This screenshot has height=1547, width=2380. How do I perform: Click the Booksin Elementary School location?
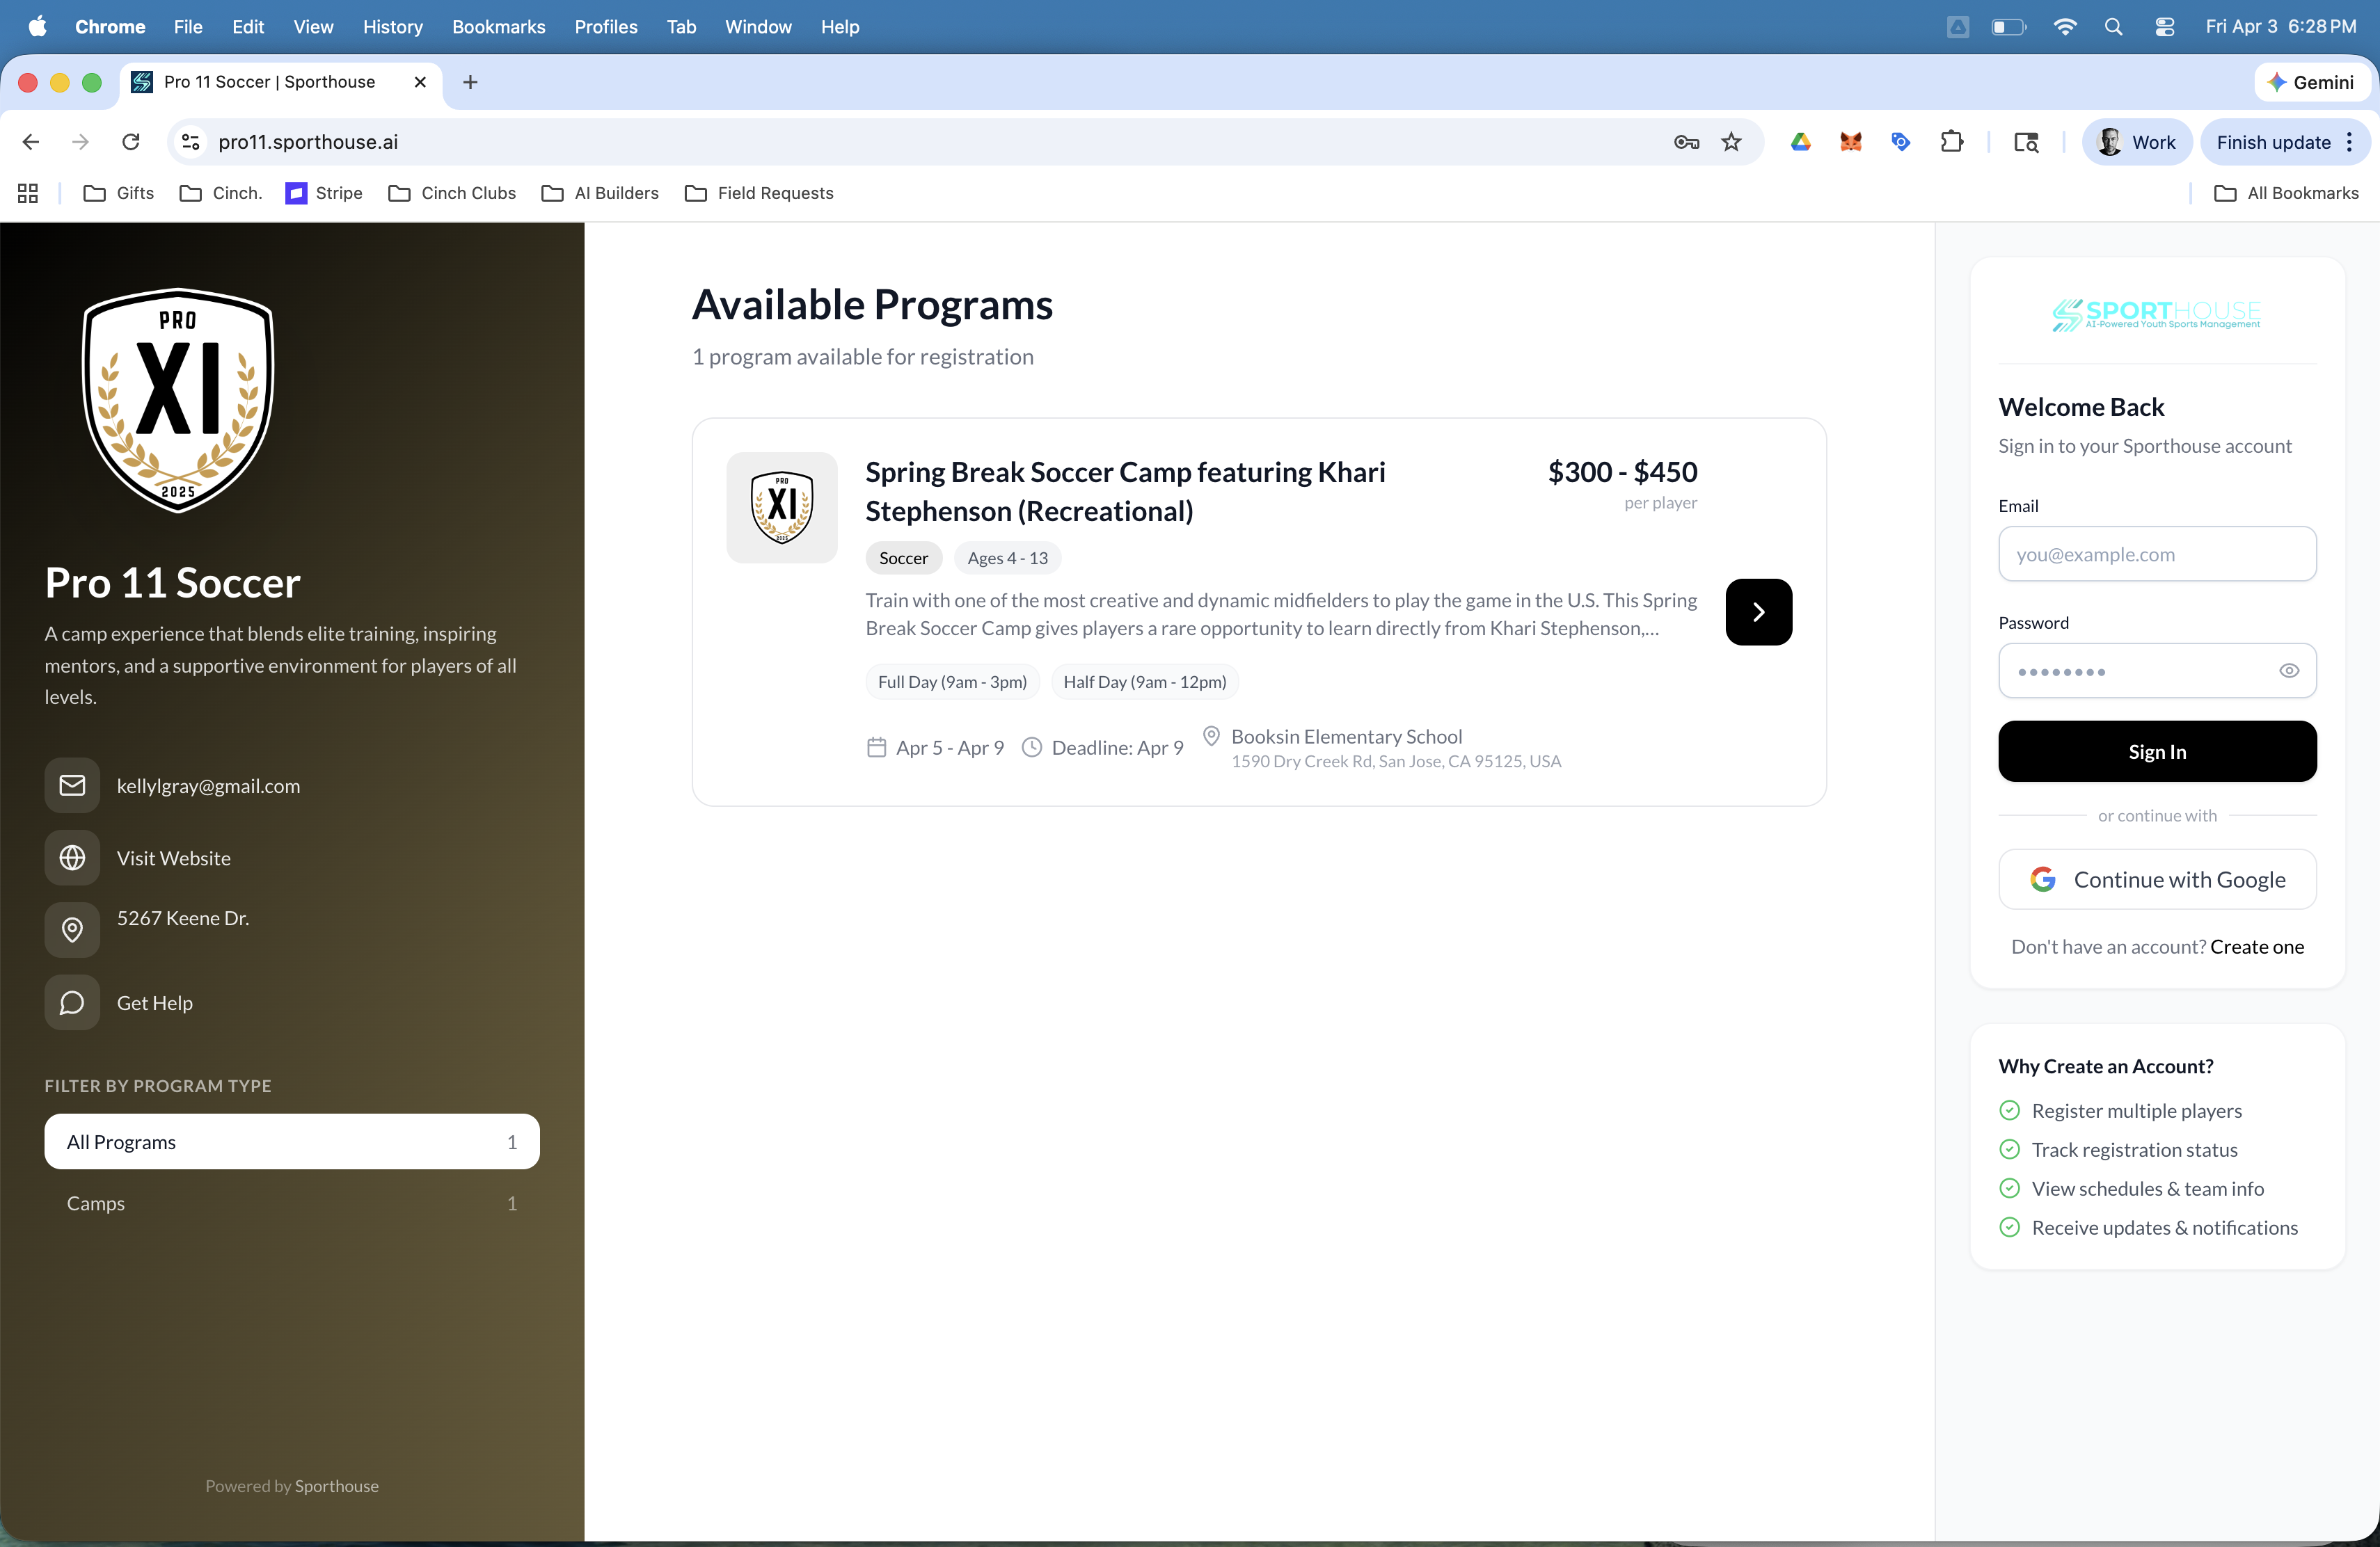pyautogui.click(x=1346, y=737)
